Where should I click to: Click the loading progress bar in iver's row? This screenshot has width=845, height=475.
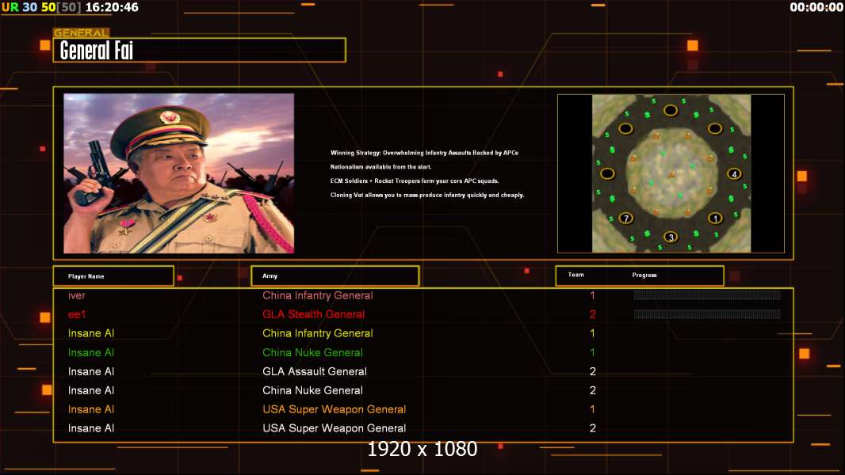707,294
